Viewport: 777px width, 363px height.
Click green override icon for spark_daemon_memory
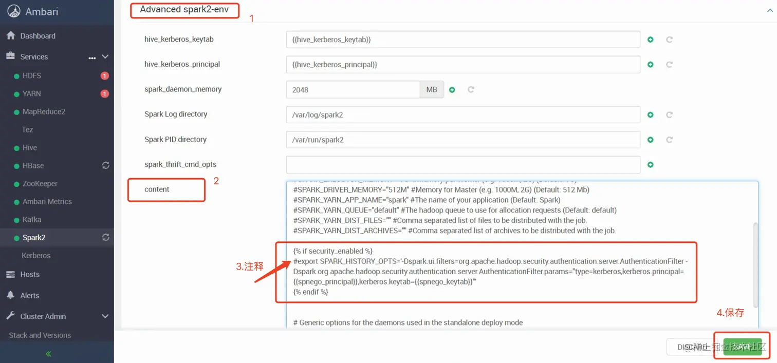point(452,90)
